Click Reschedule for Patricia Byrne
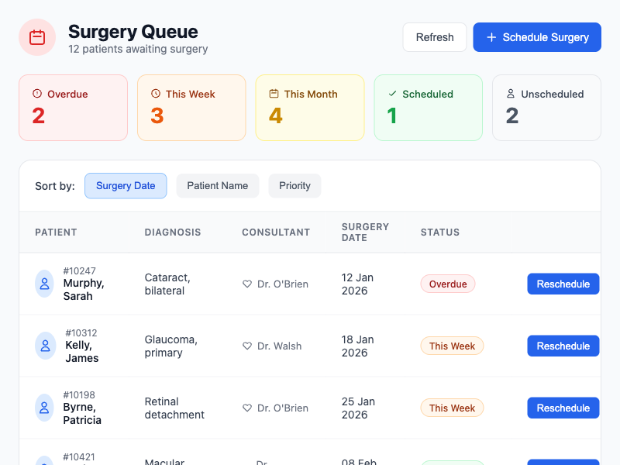620x465 pixels. click(563, 408)
